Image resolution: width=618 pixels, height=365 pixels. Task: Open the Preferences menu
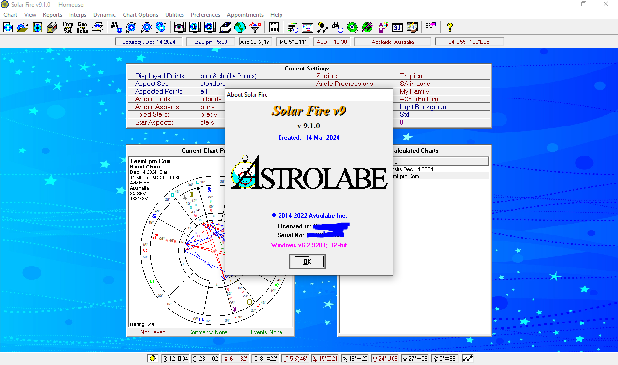coord(205,15)
